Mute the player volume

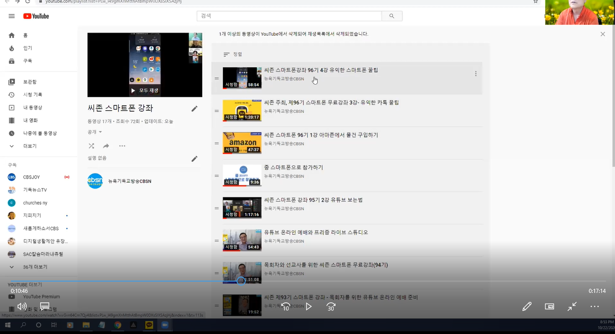22,306
